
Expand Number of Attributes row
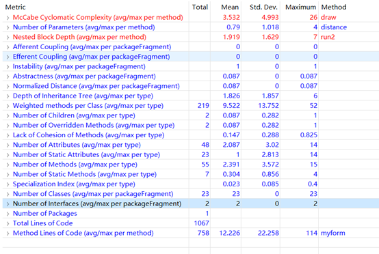tap(8, 145)
